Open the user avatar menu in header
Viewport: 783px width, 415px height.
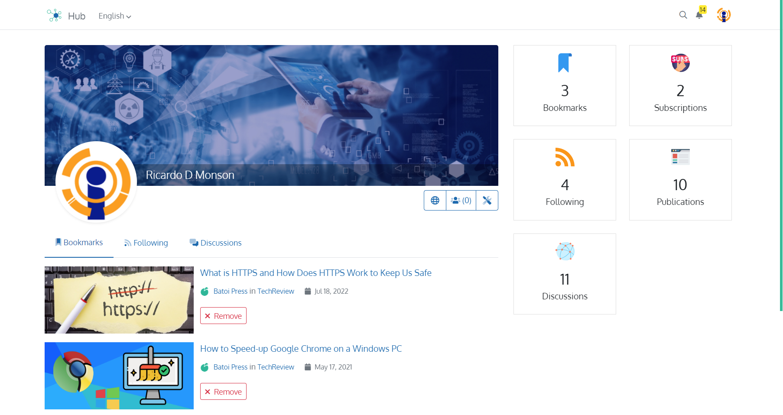tap(724, 15)
